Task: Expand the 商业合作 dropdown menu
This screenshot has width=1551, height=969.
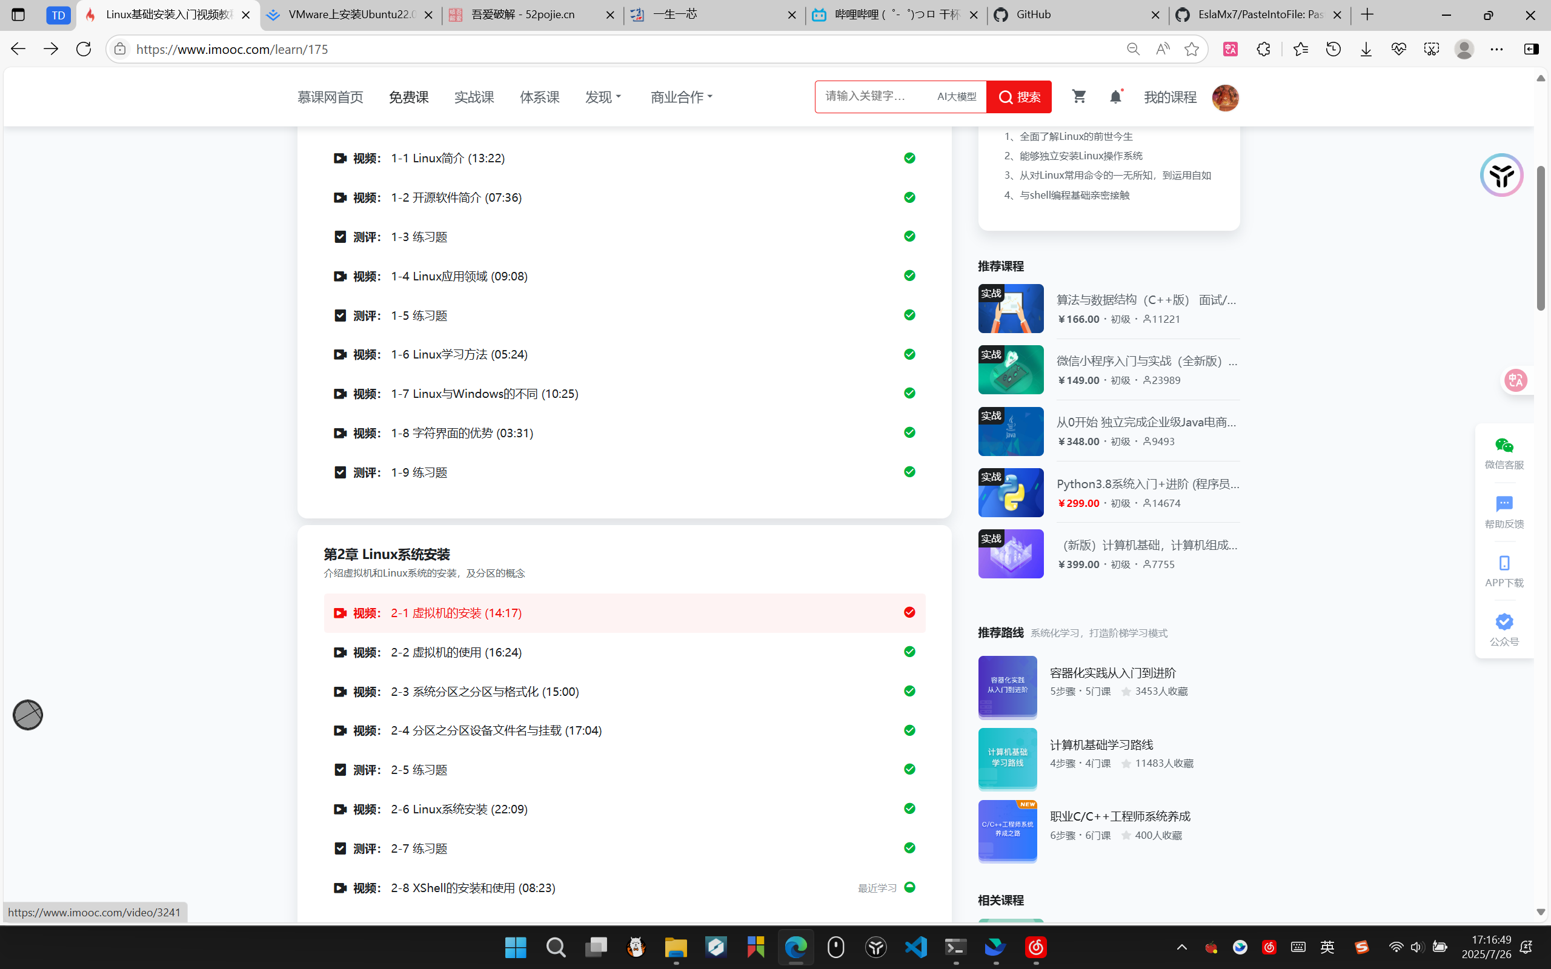Action: [x=681, y=97]
